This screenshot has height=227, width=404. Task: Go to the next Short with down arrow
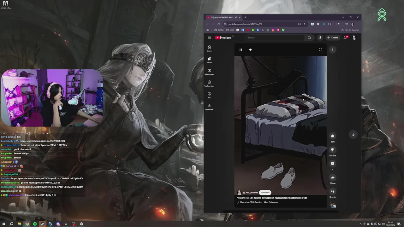click(x=353, y=135)
